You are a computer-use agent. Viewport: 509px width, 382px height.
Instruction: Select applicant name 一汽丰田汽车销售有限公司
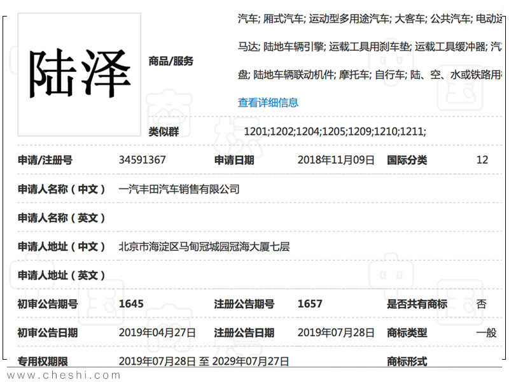tap(179, 189)
